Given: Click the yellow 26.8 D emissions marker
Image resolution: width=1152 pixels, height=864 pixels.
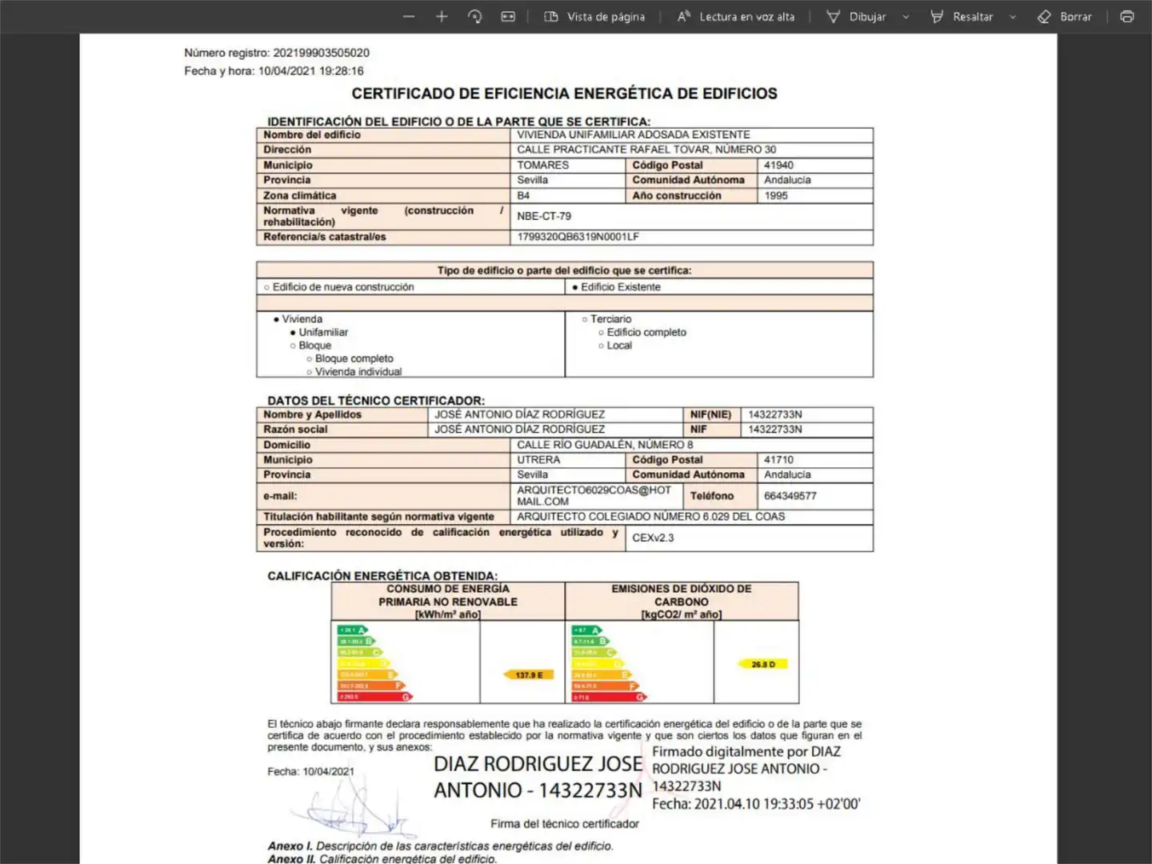Looking at the screenshot, I should (x=763, y=664).
